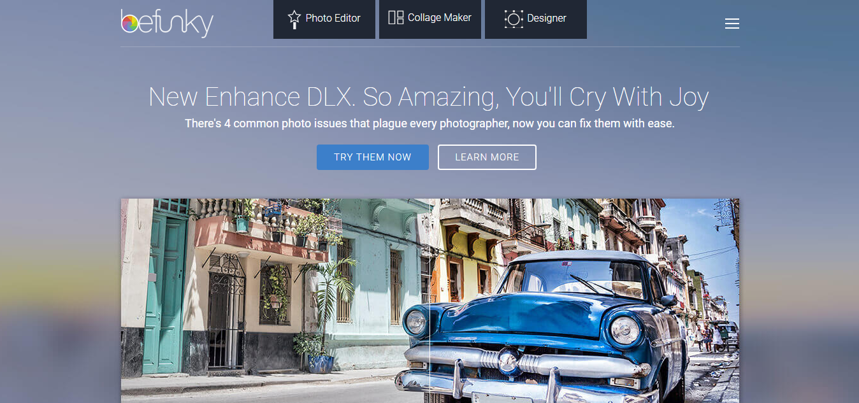Click the LEARN MORE button

click(487, 157)
